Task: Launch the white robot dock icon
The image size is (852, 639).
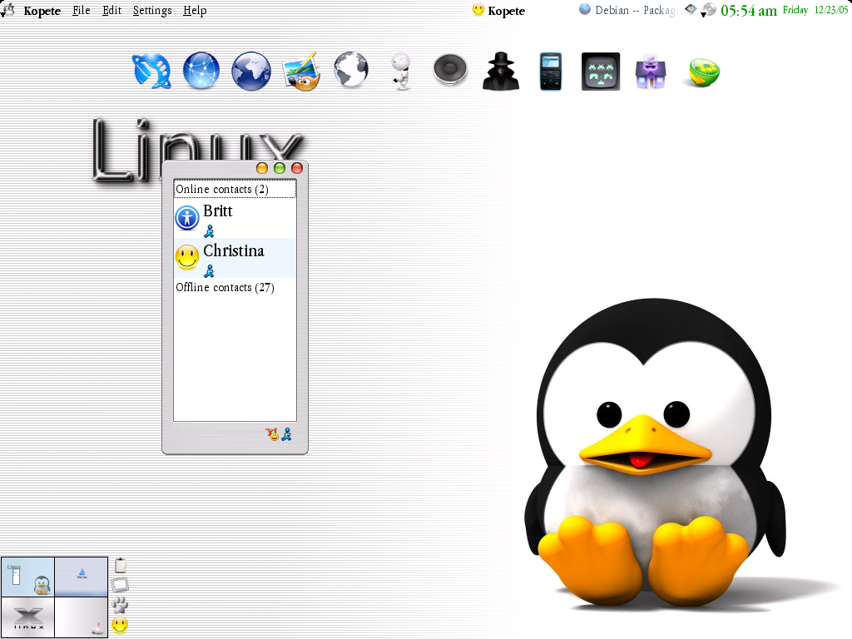Action: 401,72
